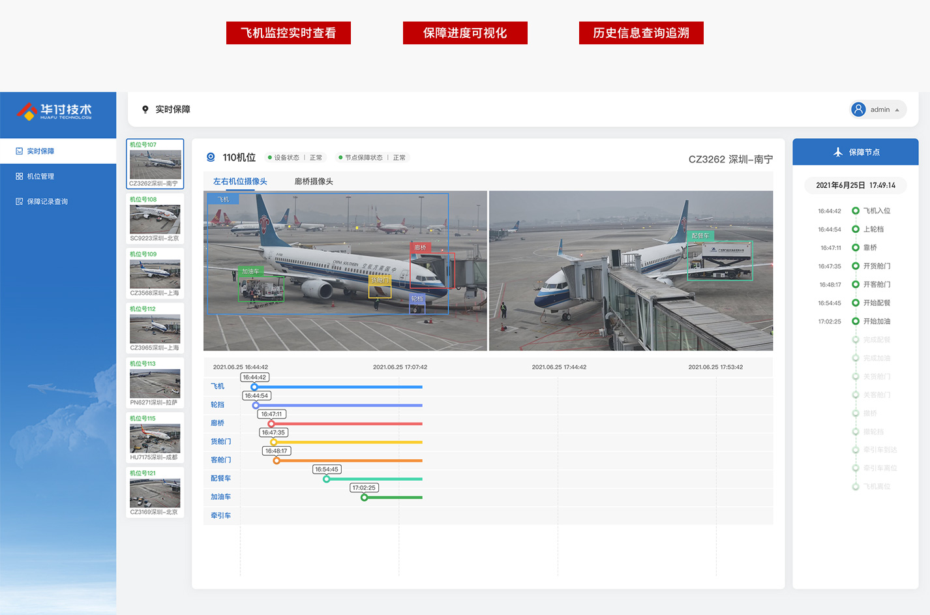Expand the admin dropdown arrow
This screenshot has width=930, height=615.
897,110
